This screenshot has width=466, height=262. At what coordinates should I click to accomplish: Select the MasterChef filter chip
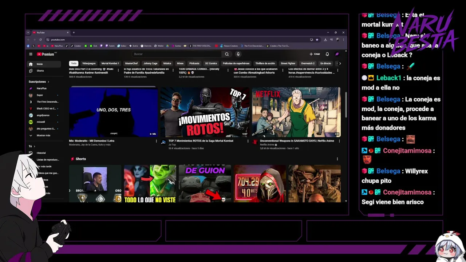click(131, 63)
